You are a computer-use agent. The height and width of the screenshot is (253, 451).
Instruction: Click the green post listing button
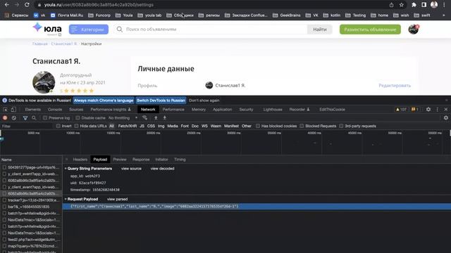[x=370, y=30]
